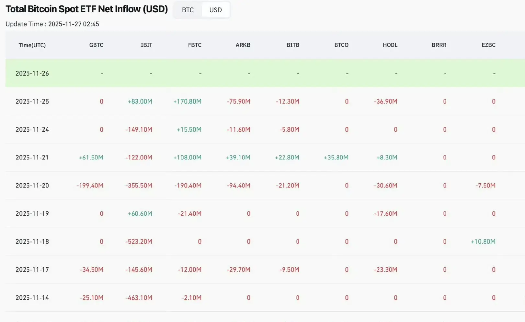Image resolution: width=525 pixels, height=322 pixels.
Task: Click the "Total Bitcoin Spot ETF Net Inflow (USD)" title
Action: 87,9
